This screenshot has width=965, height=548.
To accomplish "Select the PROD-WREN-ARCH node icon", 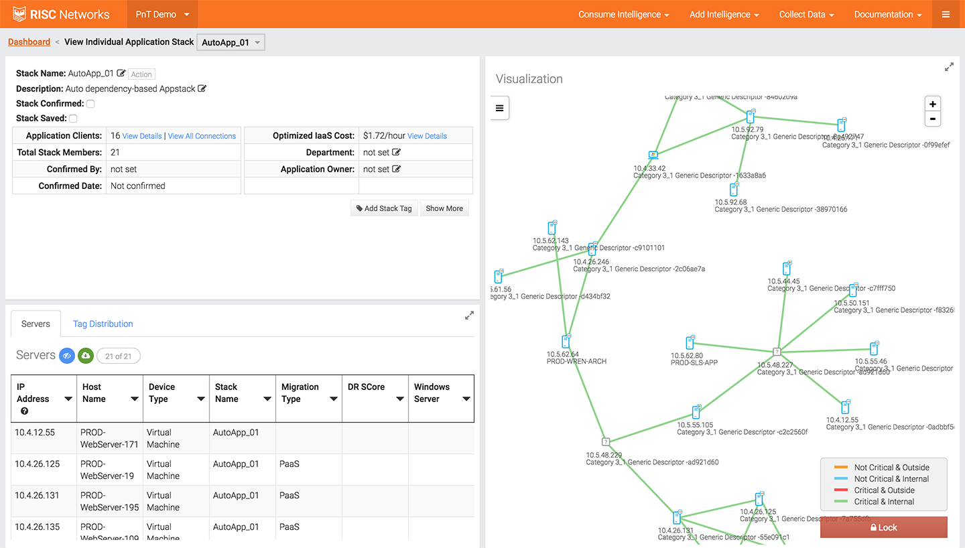I will tap(566, 342).
